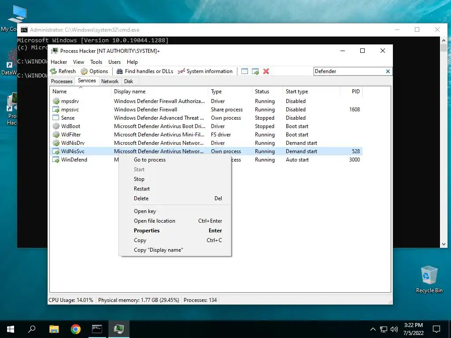Click Find handles or DLLs
The image size is (451, 338).
144,71
